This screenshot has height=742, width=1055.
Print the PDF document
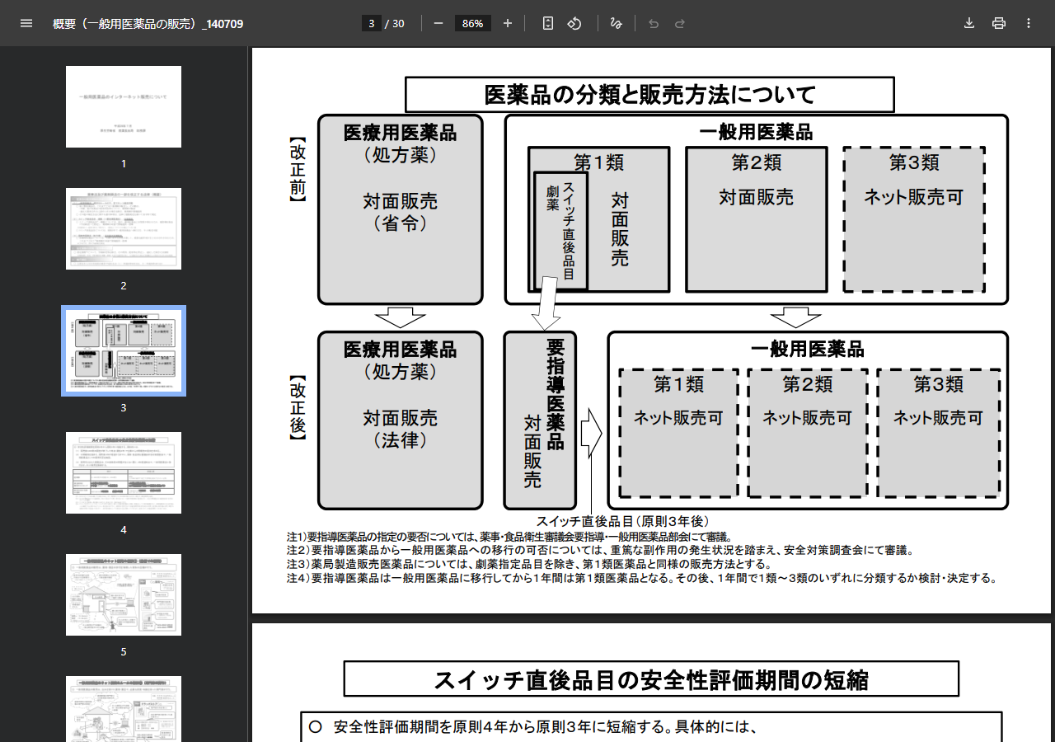[x=999, y=23]
